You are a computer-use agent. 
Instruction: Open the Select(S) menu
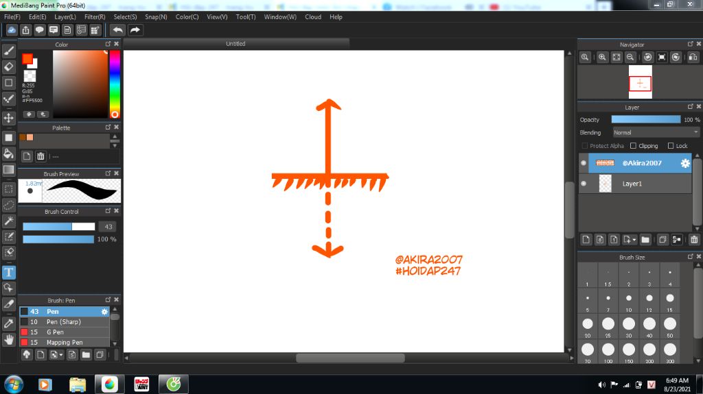pos(125,16)
